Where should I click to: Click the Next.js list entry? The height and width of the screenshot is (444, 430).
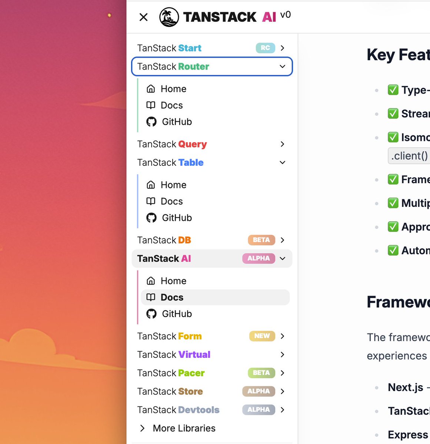pos(406,387)
